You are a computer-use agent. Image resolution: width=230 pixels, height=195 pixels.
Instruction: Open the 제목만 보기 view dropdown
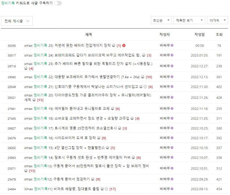pos(189,20)
